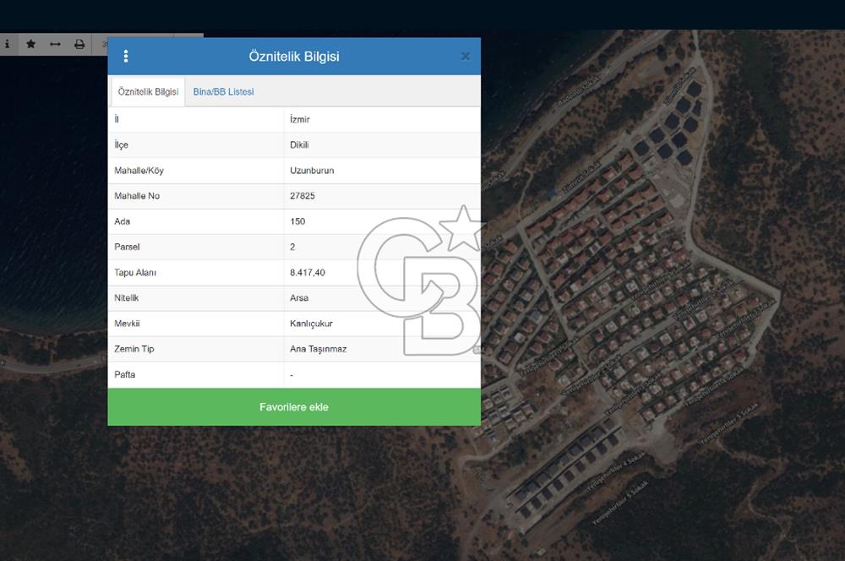Viewport: 845px width, 561px height.
Task: Click the Zemin Tip value Ana Taşınmaz
Action: 318,349
